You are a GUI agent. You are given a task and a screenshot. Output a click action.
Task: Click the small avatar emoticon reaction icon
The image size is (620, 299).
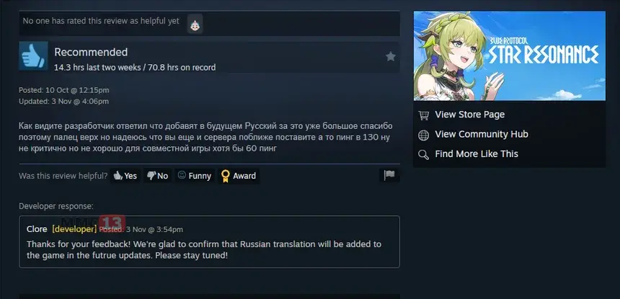pyautogui.click(x=195, y=24)
